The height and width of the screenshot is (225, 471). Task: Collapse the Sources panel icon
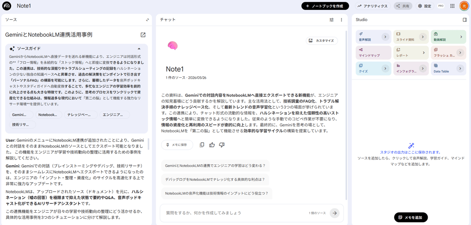(147, 20)
